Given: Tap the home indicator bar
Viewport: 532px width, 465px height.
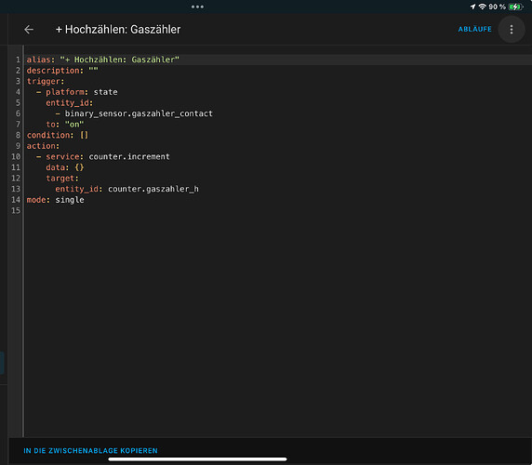Looking at the screenshot, I should 197,459.
